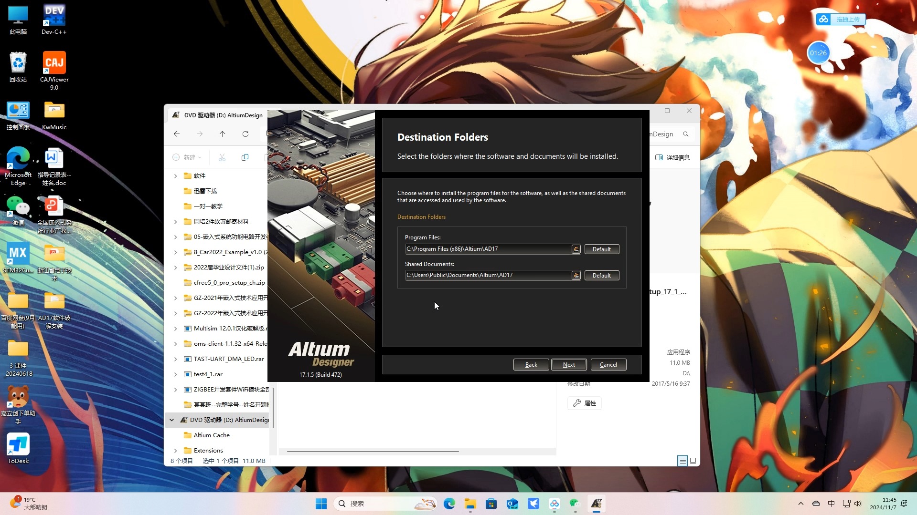Expand the 软件 folder in tree
The width and height of the screenshot is (917, 515).
point(175,176)
